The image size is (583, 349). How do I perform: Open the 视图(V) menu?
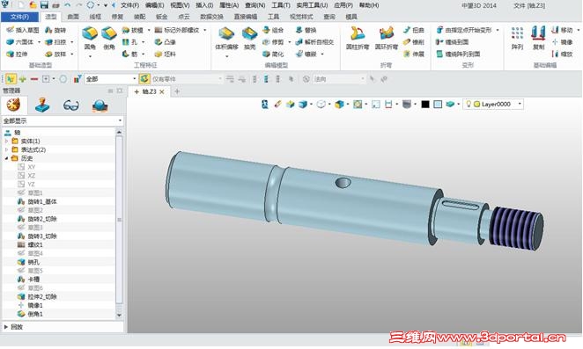click(180, 5)
